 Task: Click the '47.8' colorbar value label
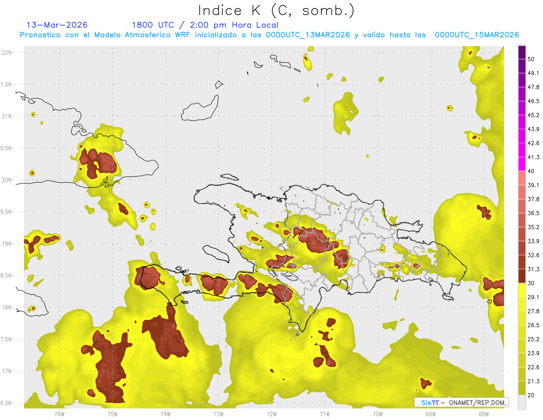click(x=534, y=87)
